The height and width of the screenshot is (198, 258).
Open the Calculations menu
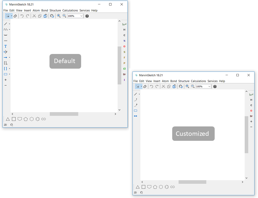point(70,10)
